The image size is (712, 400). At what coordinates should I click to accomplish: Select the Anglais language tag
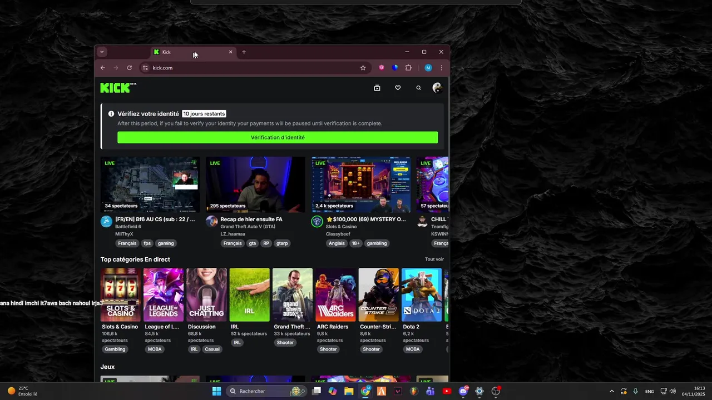(337, 243)
